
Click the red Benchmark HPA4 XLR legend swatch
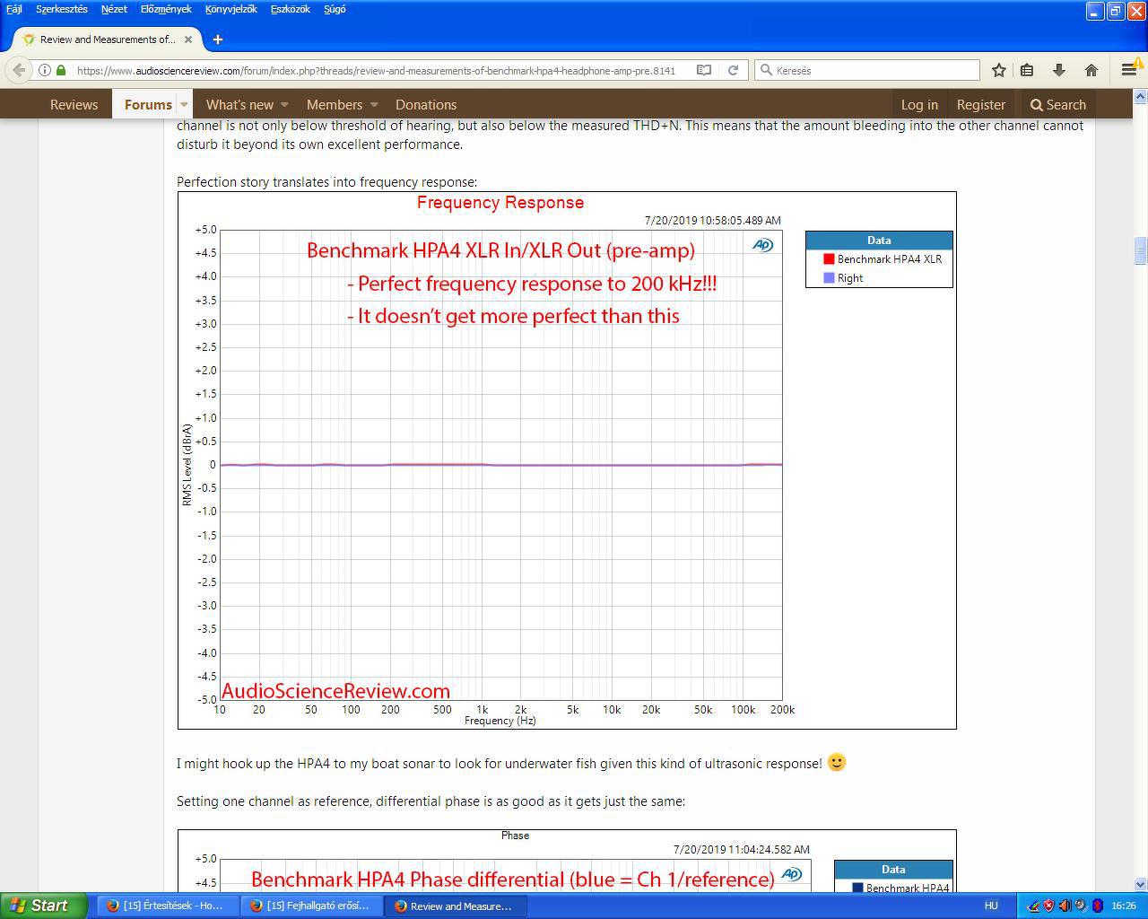(829, 259)
